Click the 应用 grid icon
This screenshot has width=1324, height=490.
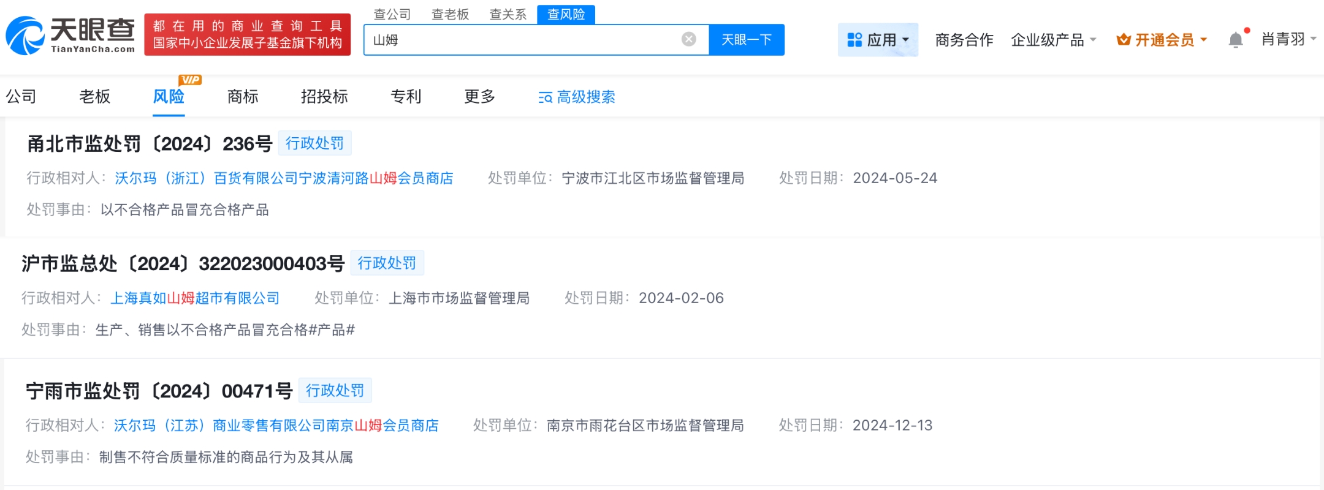(854, 40)
